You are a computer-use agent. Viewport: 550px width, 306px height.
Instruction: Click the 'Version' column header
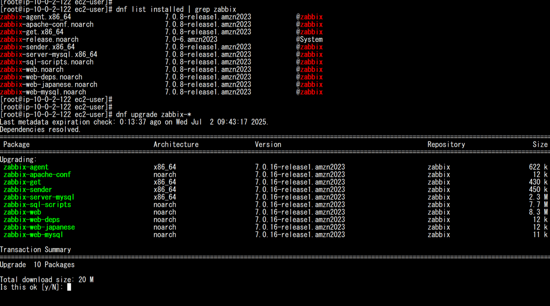268,144
